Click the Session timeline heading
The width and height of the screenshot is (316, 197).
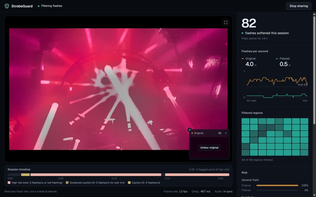point(19,170)
